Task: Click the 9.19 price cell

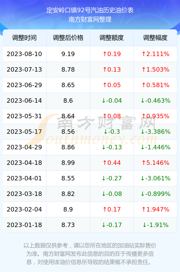Action: (68, 54)
